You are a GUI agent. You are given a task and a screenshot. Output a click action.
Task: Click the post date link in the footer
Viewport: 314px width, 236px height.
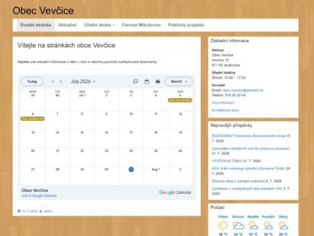[30, 211]
